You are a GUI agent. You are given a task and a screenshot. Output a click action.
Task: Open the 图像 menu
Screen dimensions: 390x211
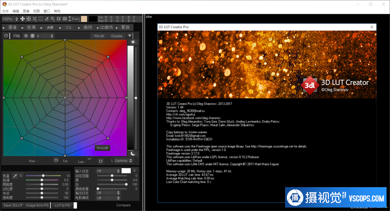tap(26, 11)
